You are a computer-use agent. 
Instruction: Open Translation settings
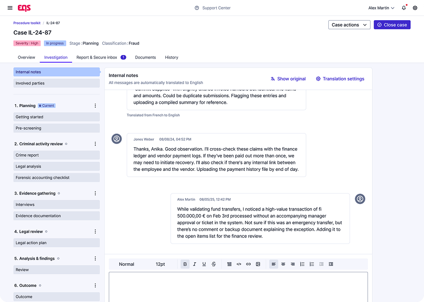[x=340, y=79]
